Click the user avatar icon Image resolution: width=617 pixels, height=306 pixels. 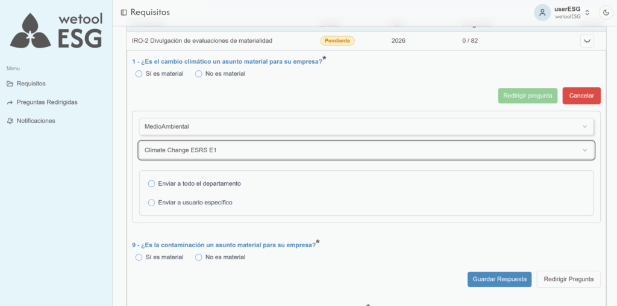click(x=542, y=12)
